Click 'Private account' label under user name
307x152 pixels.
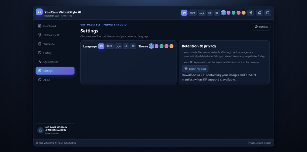click(x=53, y=133)
